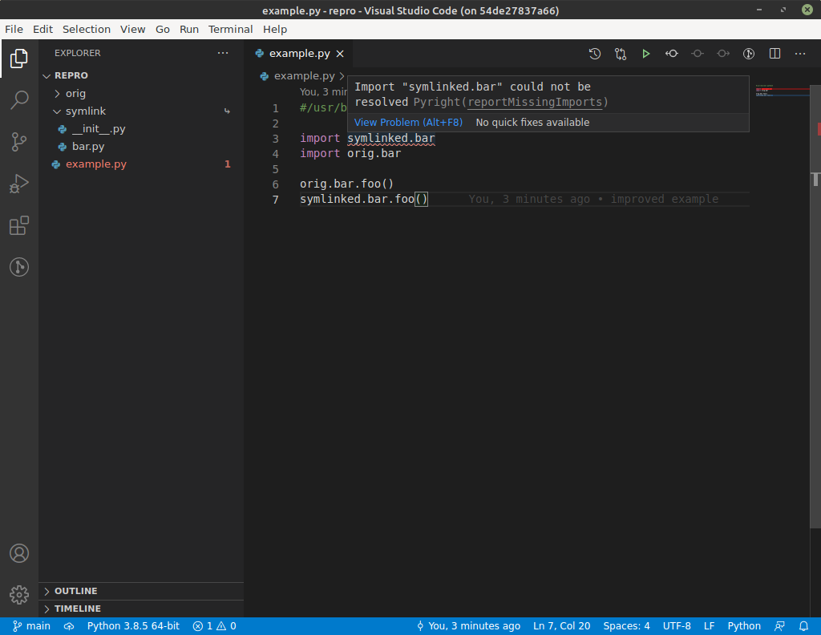Click View Problem link in hover

click(408, 123)
